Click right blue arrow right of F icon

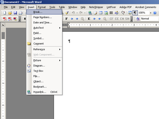click(x=77, y=19)
